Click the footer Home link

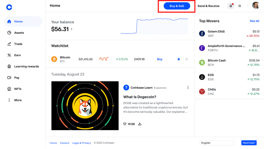tap(53, 143)
